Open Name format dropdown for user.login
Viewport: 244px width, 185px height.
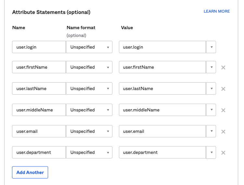pos(89,47)
